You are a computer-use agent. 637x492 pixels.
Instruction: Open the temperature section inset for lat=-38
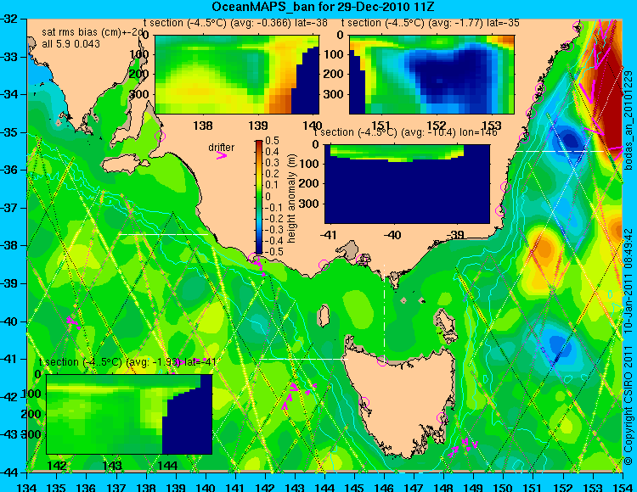pos(237,75)
